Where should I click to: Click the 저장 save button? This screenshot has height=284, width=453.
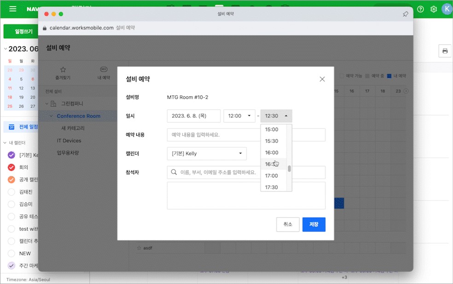tap(314, 225)
